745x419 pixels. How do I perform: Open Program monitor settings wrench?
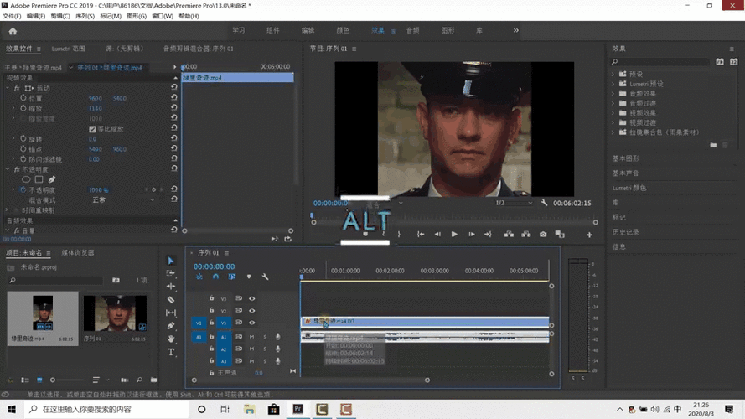(544, 203)
